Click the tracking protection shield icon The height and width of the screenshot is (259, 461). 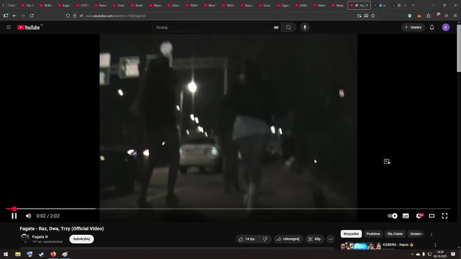(68, 16)
